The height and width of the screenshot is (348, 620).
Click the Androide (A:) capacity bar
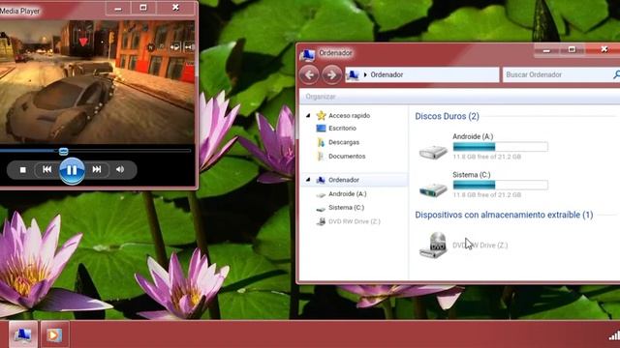tap(501, 147)
